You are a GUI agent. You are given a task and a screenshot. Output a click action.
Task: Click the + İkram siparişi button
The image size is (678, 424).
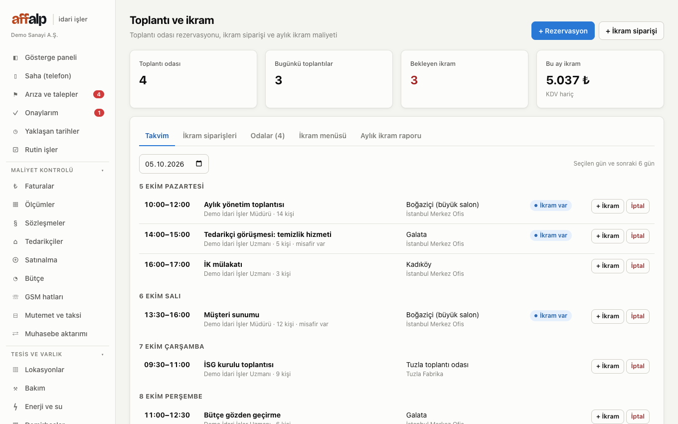pos(631,30)
